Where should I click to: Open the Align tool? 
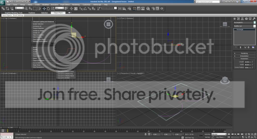click(124, 9)
